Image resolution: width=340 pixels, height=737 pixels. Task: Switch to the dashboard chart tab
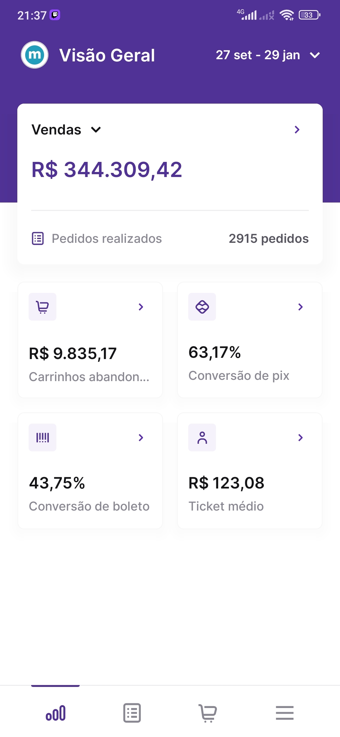55,713
